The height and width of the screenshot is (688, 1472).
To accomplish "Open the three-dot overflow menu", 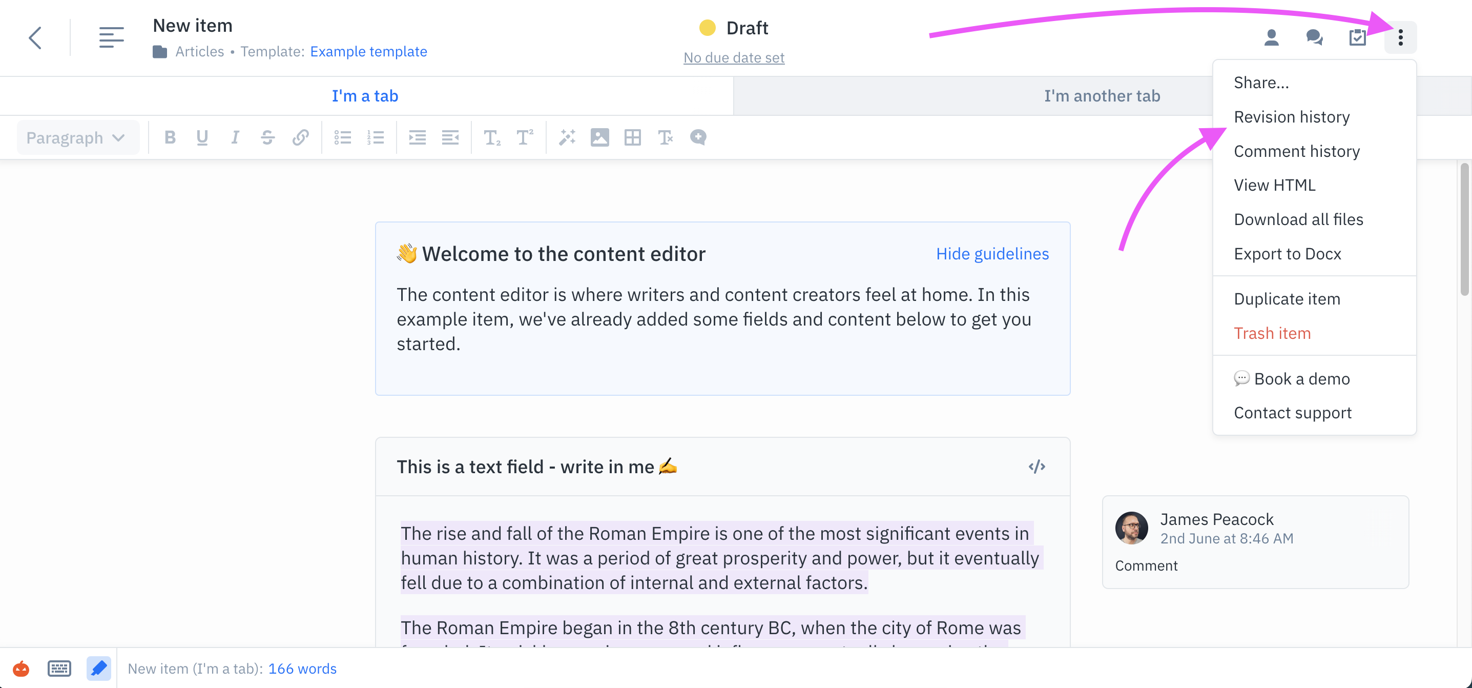I will [x=1401, y=37].
